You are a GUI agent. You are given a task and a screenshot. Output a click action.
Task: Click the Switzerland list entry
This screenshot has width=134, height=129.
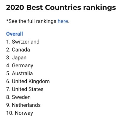tap(23, 42)
